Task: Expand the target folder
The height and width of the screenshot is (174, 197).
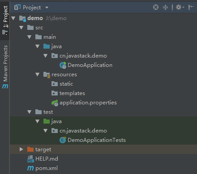Action: tap(21, 149)
